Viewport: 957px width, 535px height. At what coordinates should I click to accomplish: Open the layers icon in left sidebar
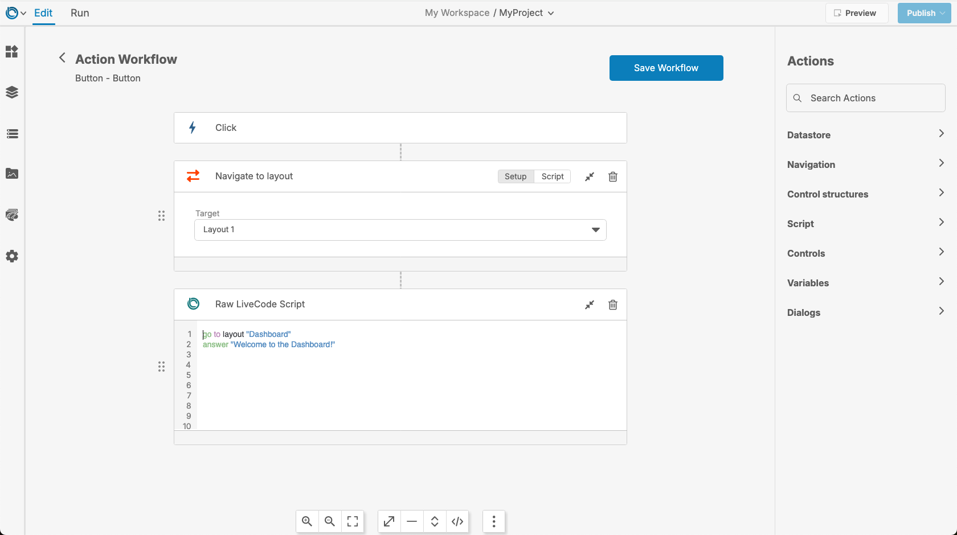coord(12,92)
